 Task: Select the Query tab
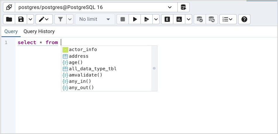tap(11, 31)
